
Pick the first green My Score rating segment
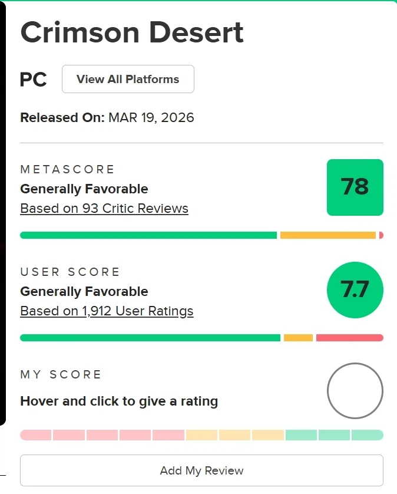click(301, 435)
